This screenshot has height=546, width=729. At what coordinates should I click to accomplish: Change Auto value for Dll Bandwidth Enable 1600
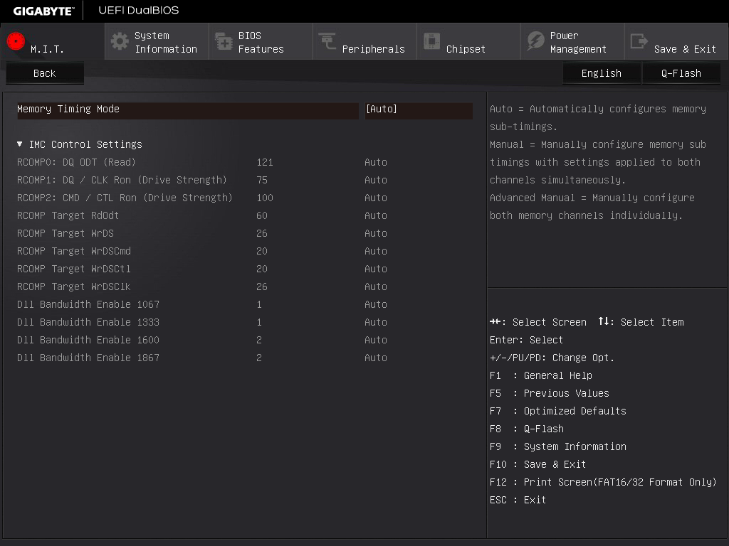(x=376, y=340)
